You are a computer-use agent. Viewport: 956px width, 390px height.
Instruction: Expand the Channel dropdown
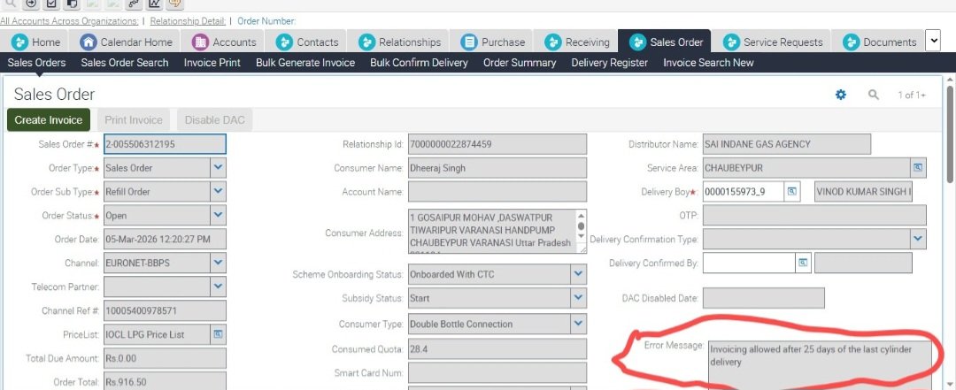click(x=219, y=263)
